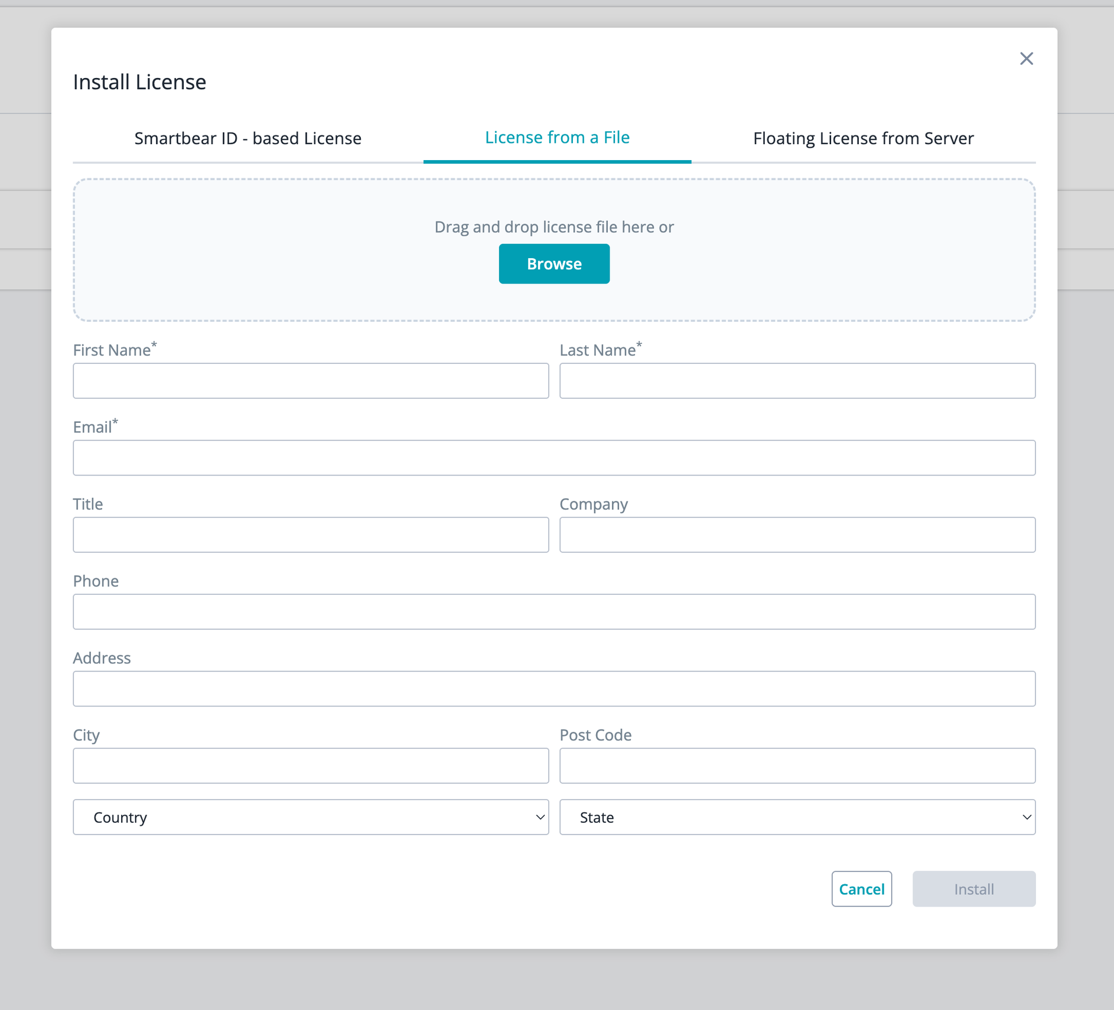Click into the Email field
The height and width of the screenshot is (1010, 1114).
pyautogui.click(x=554, y=458)
